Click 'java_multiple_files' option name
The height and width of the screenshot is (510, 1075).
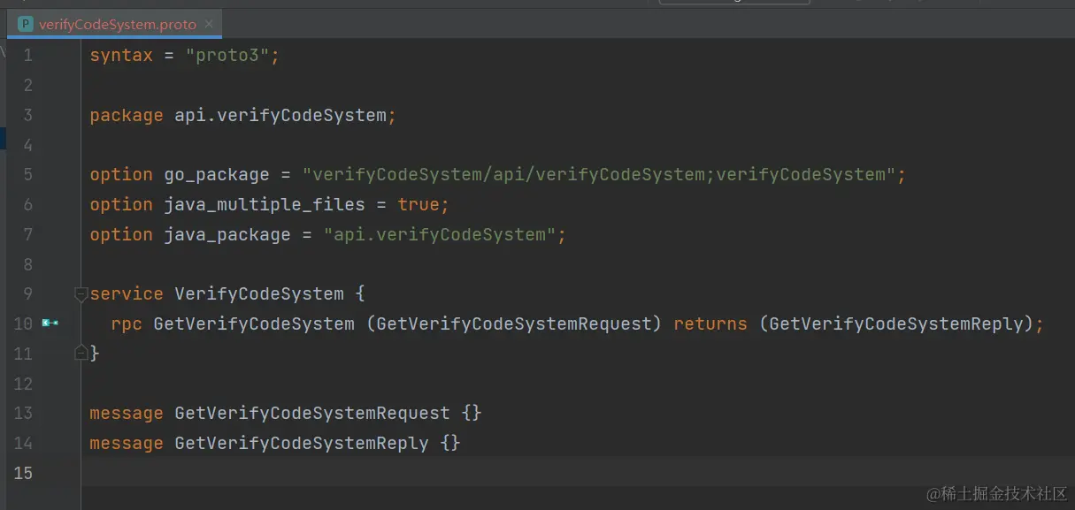click(265, 204)
